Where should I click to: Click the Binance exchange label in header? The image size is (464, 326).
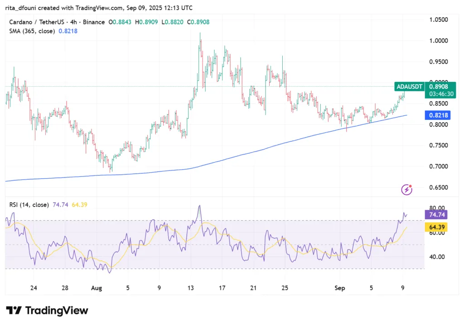tap(93, 22)
